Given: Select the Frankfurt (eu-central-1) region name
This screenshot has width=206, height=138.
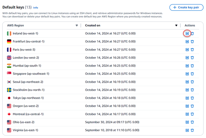Looking at the screenshot, I should coord(29,42).
